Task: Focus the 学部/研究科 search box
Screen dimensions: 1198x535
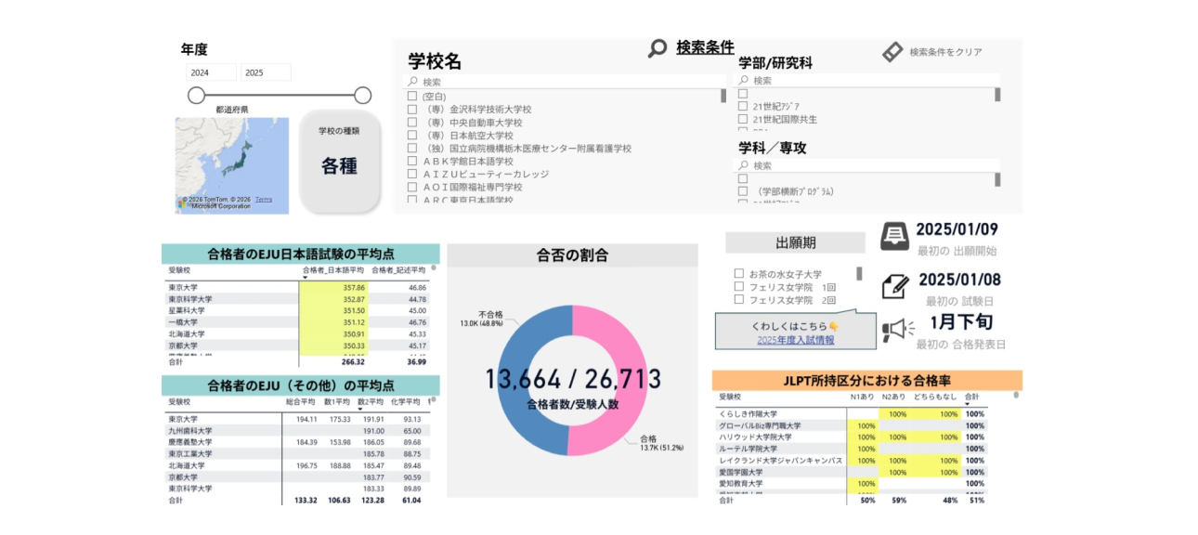Action: pyautogui.click(x=868, y=81)
